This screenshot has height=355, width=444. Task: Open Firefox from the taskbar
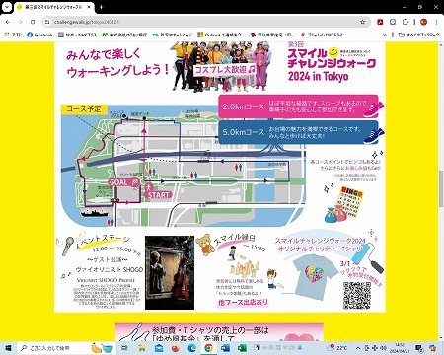(x=175, y=348)
